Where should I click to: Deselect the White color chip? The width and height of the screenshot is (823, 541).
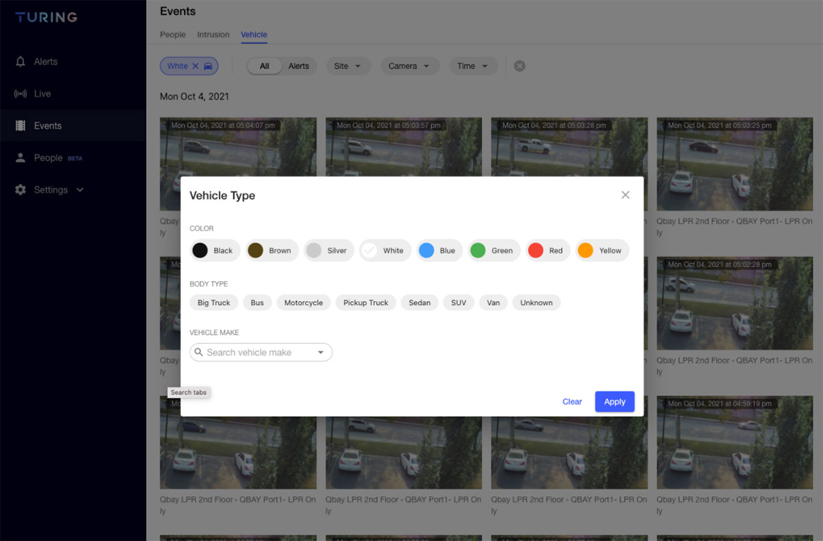pos(385,250)
